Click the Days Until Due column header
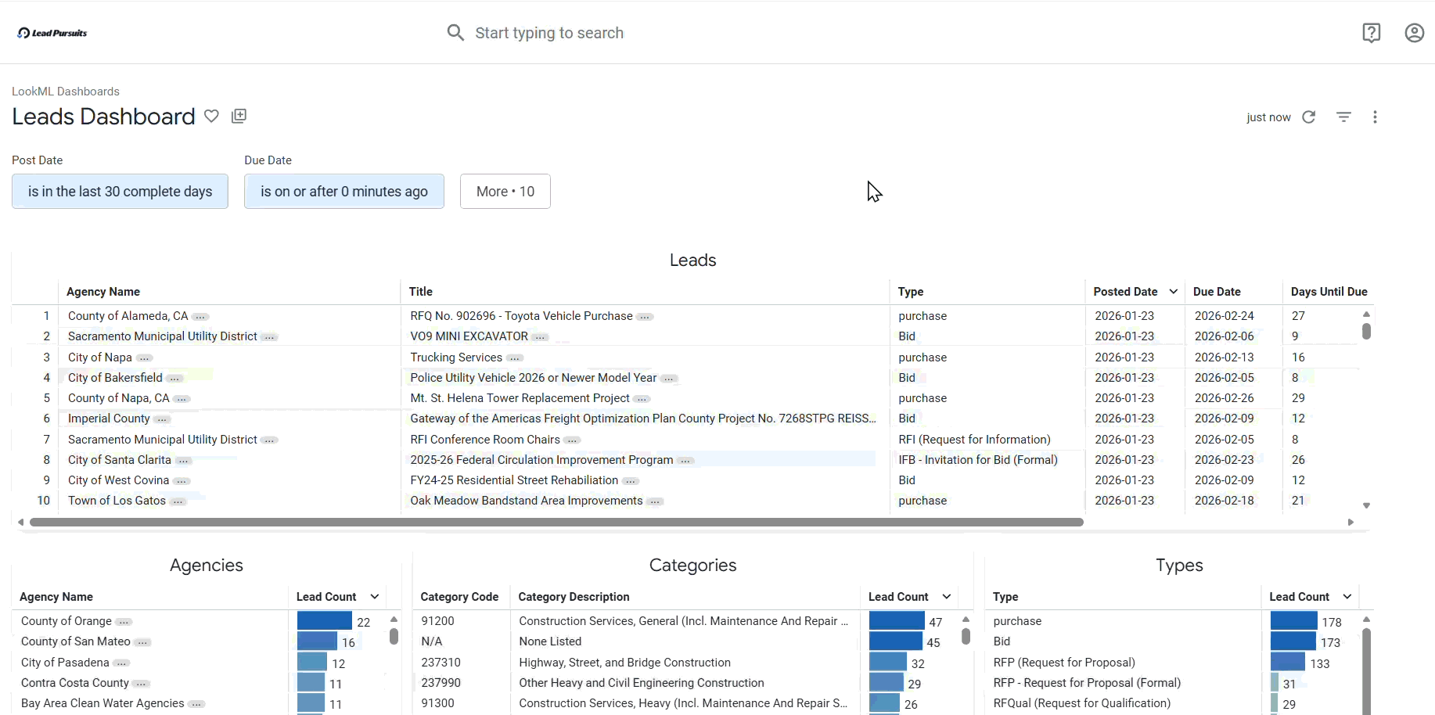The width and height of the screenshot is (1435, 715). tap(1329, 292)
